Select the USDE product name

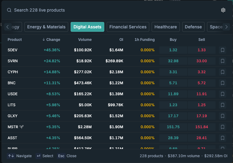[13, 94]
